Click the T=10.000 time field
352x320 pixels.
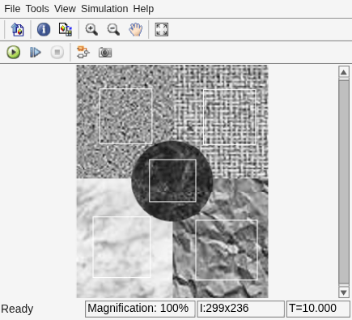coord(318,309)
